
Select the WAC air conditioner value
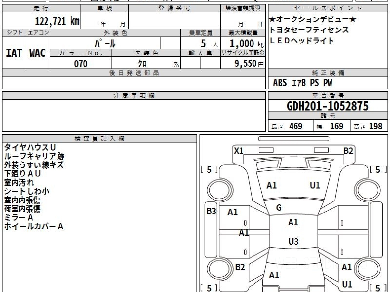pos(38,53)
